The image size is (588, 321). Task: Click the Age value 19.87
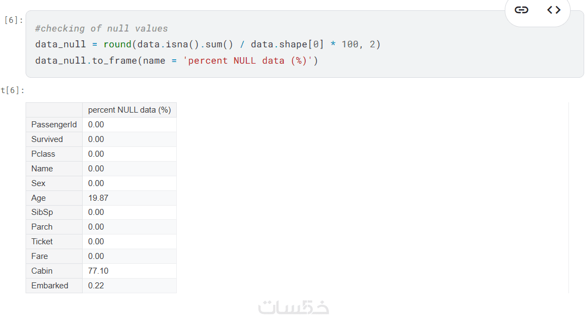[x=98, y=198]
